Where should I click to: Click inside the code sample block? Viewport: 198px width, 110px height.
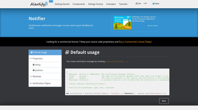tap(117, 82)
